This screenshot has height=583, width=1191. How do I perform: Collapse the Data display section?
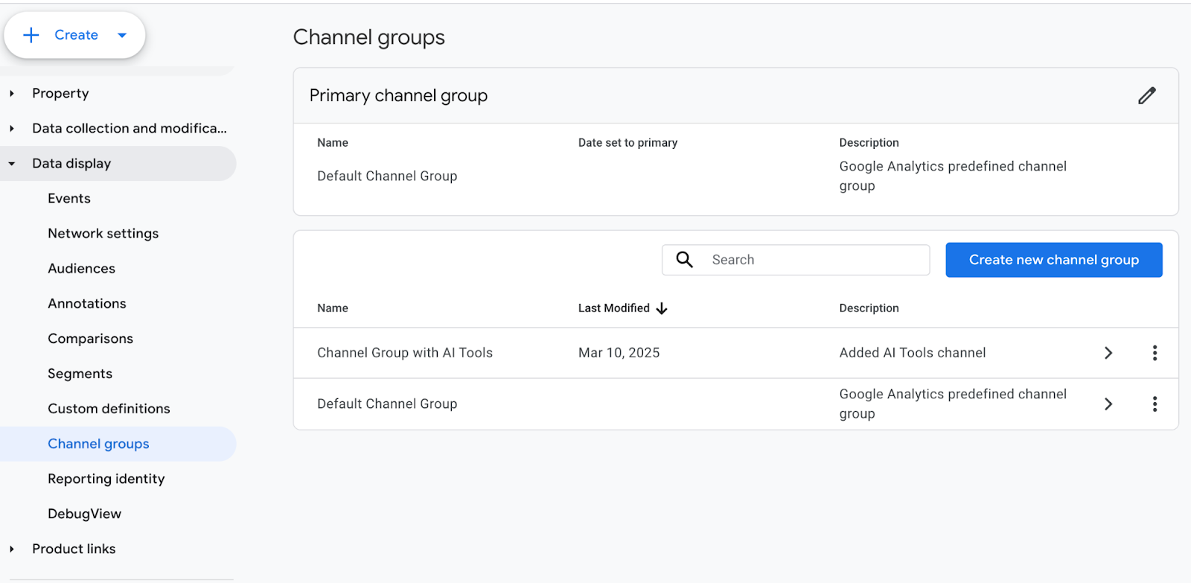(12, 164)
